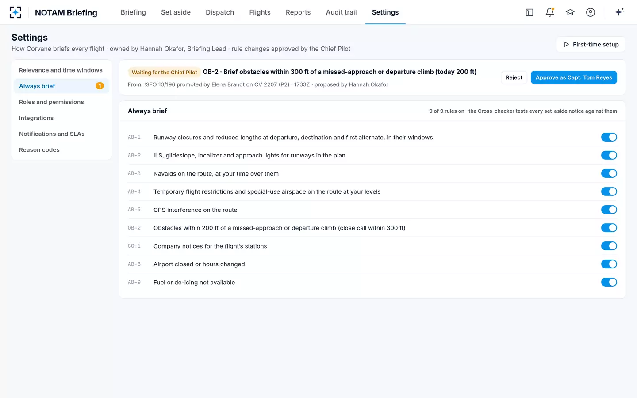Start the First-time setup
The image size is (637, 398).
pyautogui.click(x=591, y=44)
